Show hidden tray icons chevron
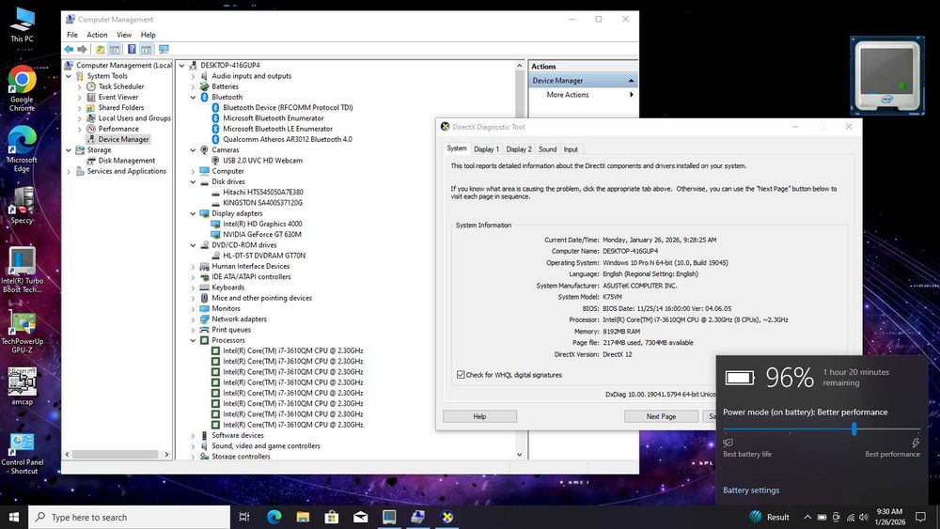Viewport: 940px width, 529px height. 807,517
